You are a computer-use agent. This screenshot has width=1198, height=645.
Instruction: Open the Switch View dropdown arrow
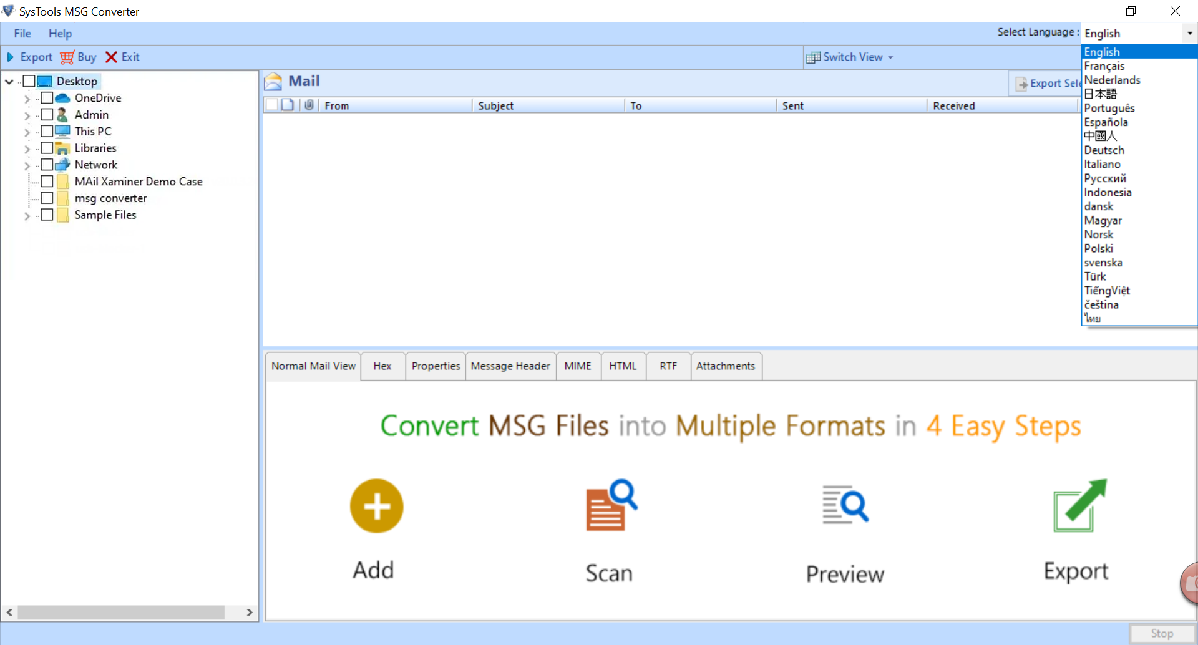pos(890,57)
